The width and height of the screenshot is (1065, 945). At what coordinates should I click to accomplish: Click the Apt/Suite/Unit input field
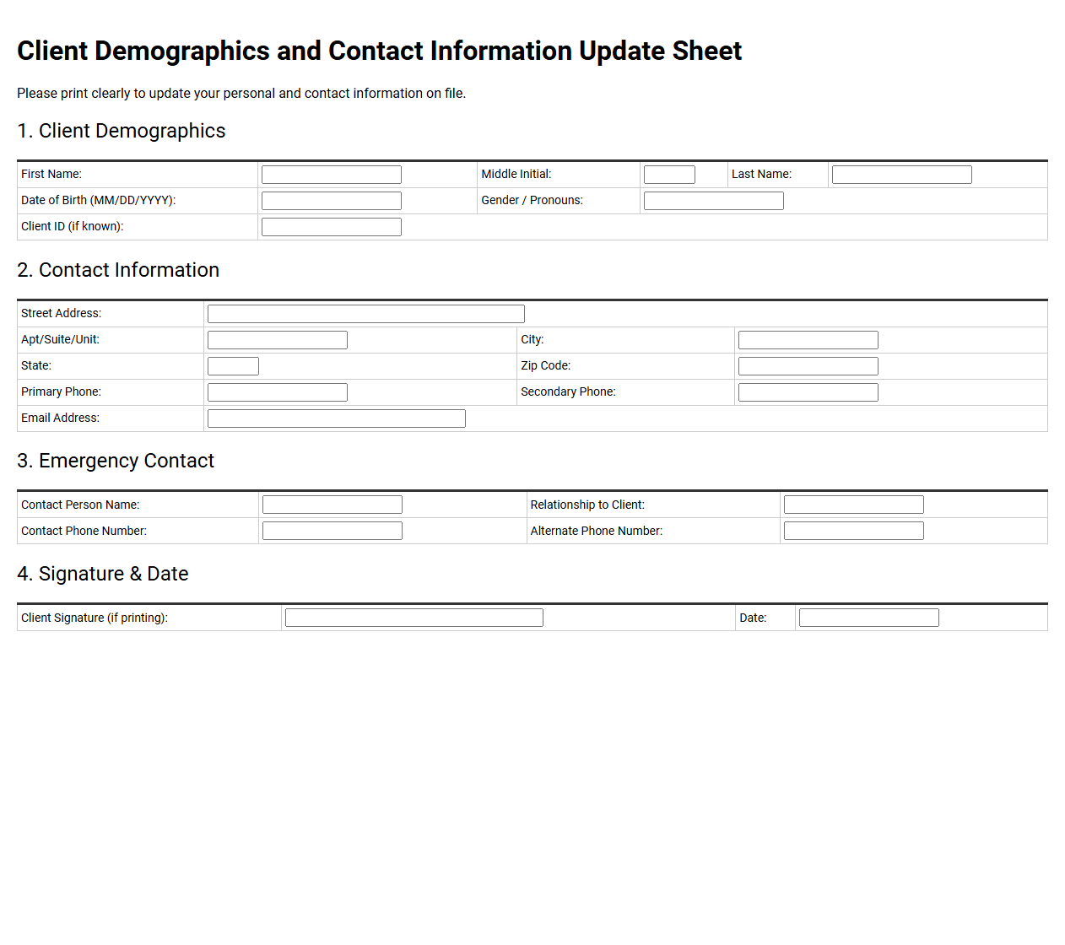coord(278,340)
